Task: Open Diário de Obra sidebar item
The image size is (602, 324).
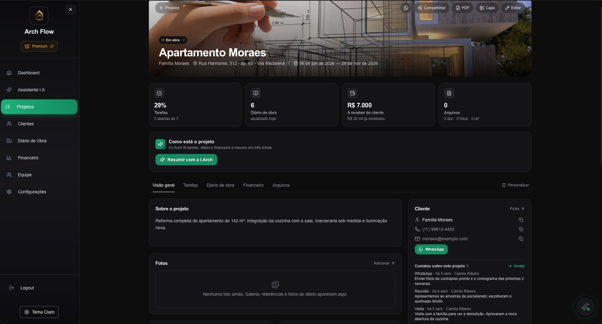Action: pyautogui.click(x=39, y=141)
